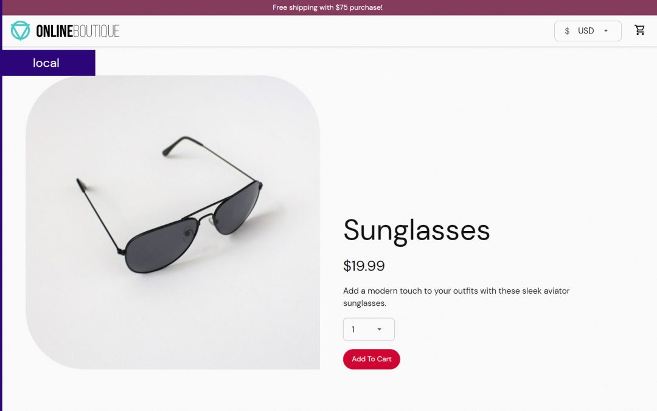
Task: Open the shopping cart icon
Action: (639, 30)
